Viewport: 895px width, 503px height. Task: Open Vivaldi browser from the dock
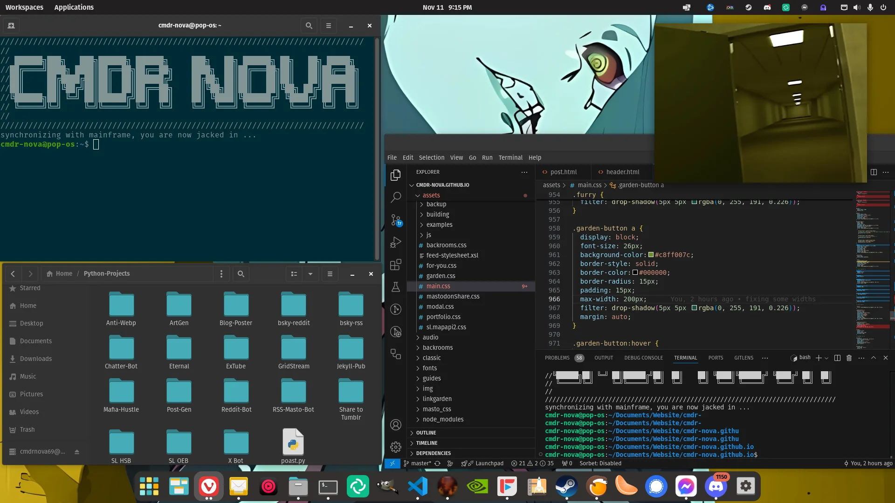tap(209, 486)
